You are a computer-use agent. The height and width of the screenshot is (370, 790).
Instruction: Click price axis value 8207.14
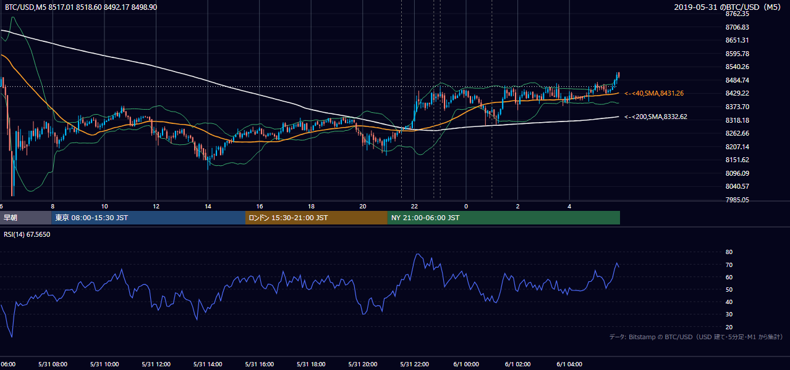737,147
